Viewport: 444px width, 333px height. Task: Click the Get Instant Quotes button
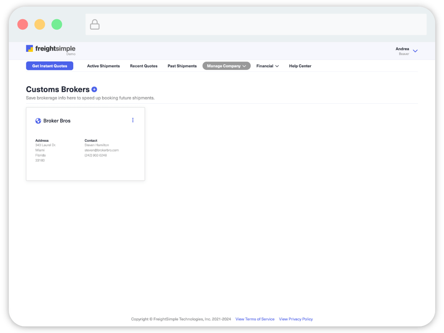(50, 66)
